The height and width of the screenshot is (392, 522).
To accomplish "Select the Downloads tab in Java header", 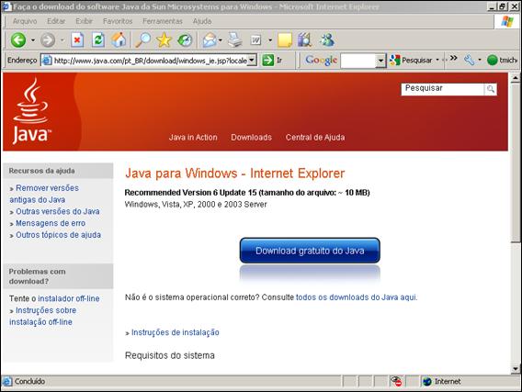I will tap(251, 138).
